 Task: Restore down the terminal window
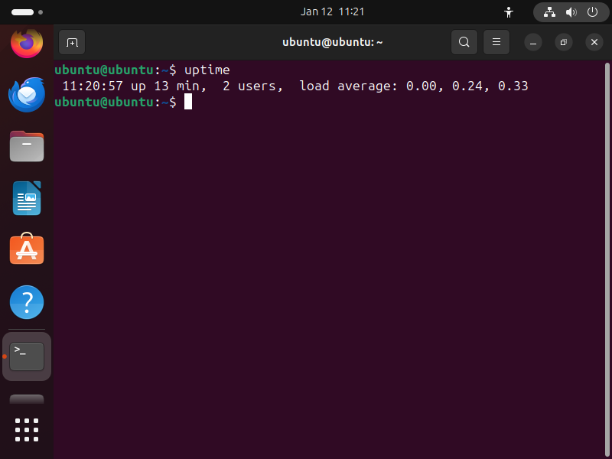click(563, 42)
